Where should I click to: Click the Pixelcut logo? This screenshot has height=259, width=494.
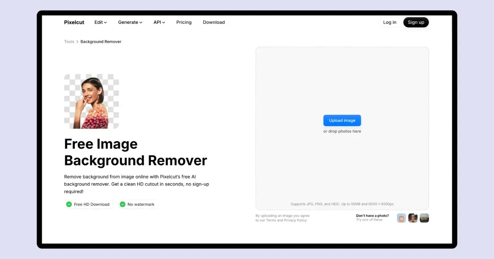click(x=74, y=22)
